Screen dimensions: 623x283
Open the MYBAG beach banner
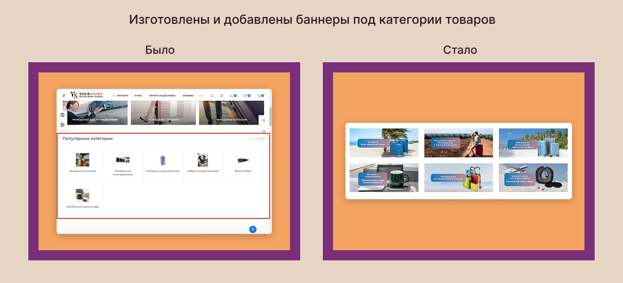point(384,143)
